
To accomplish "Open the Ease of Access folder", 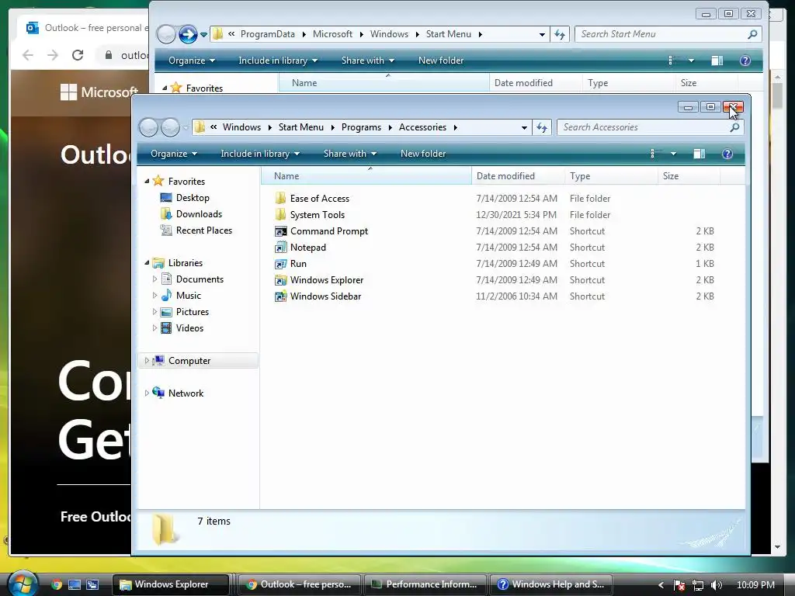I will click(x=319, y=198).
